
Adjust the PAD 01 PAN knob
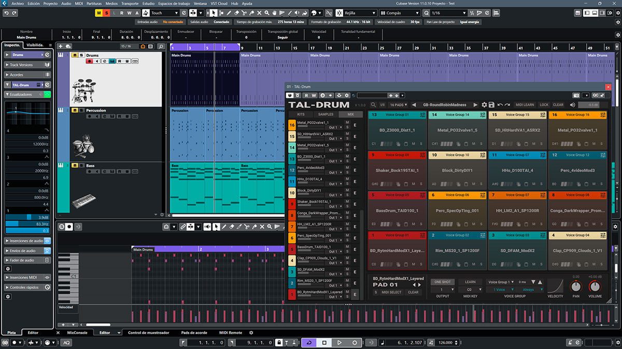tap(576, 286)
